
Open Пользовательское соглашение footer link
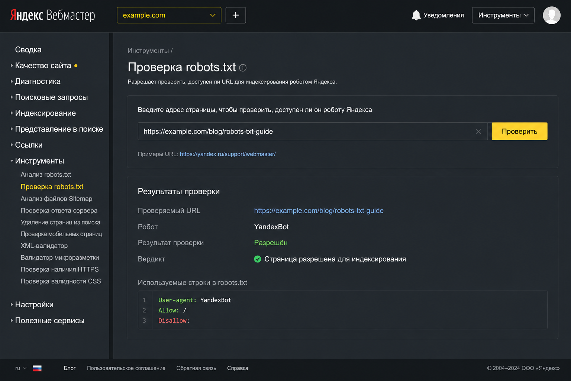point(126,368)
